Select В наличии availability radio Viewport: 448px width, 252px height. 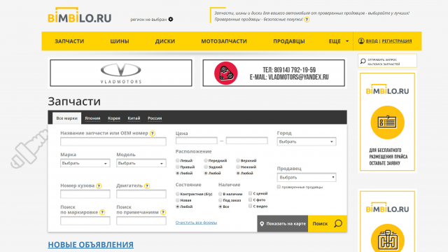click(220, 194)
